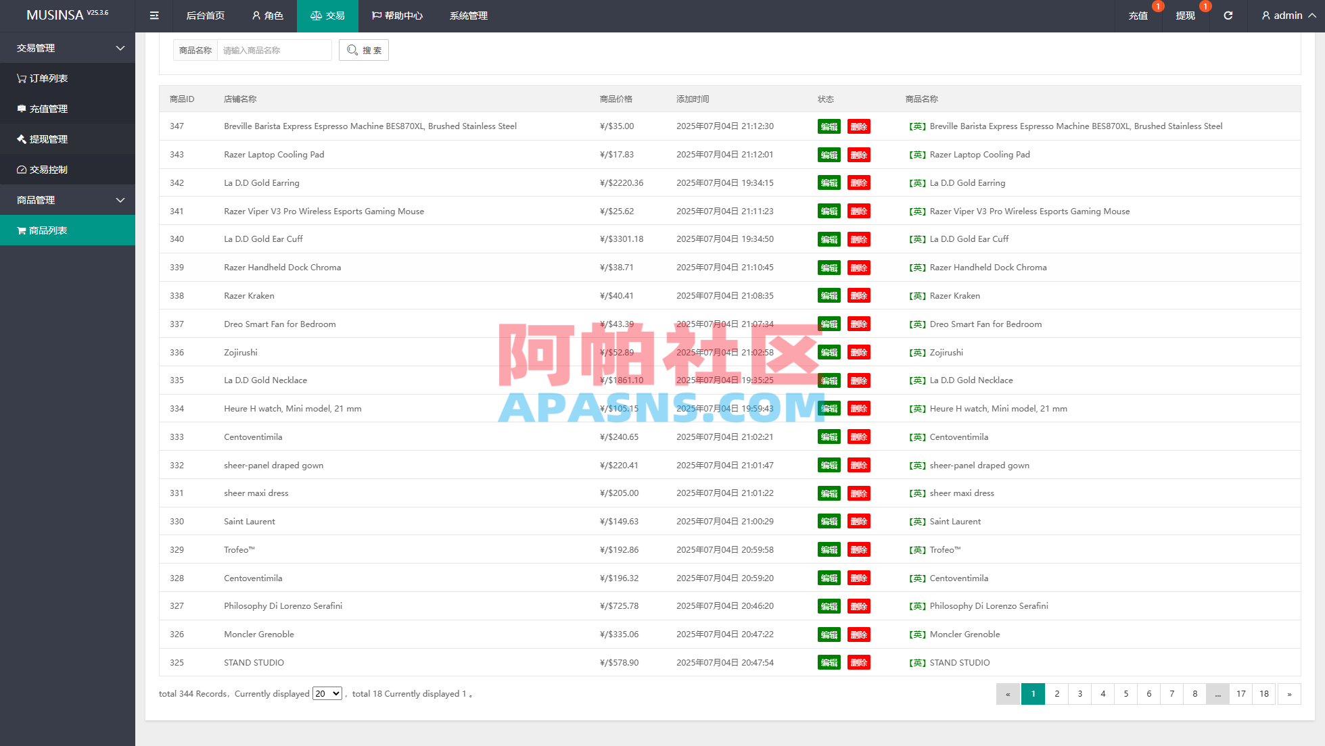Change the page size from 20

327,693
